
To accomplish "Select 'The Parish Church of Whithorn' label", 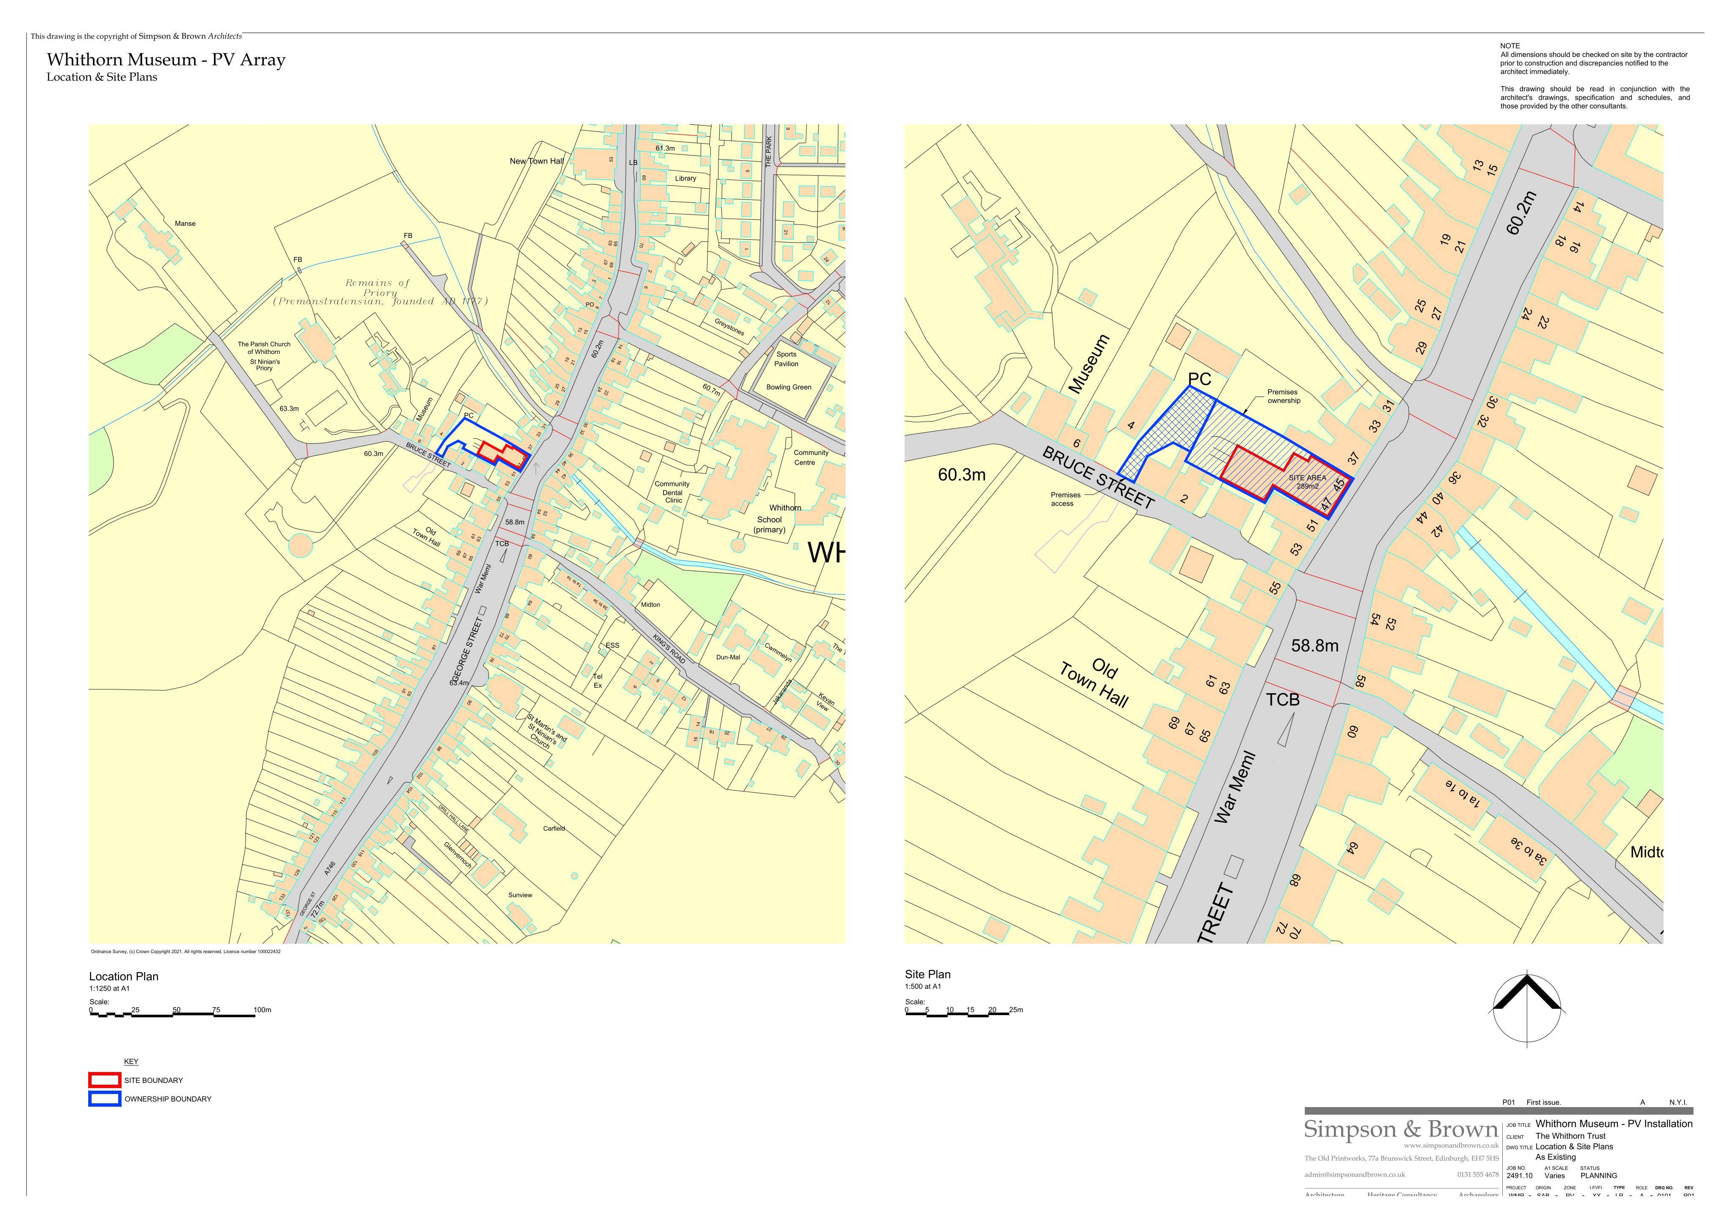I will (263, 348).
